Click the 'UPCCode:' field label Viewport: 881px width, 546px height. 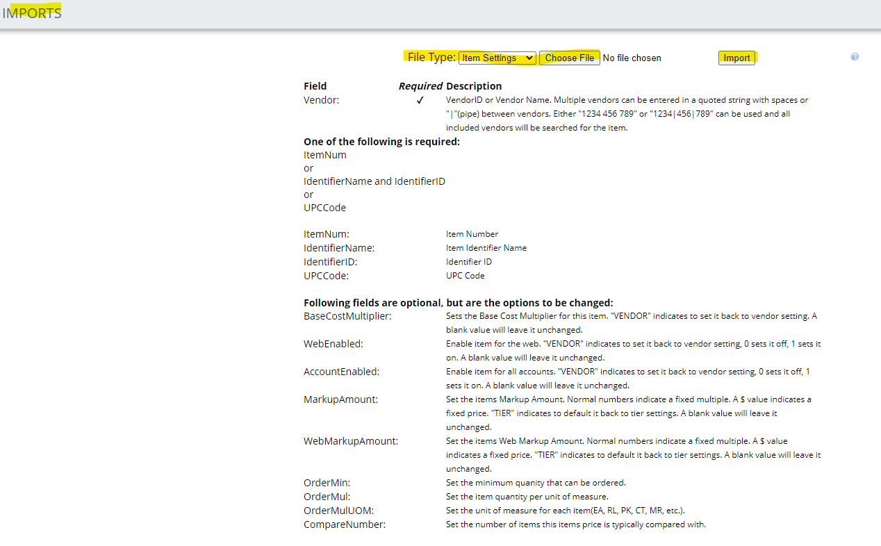(x=327, y=276)
